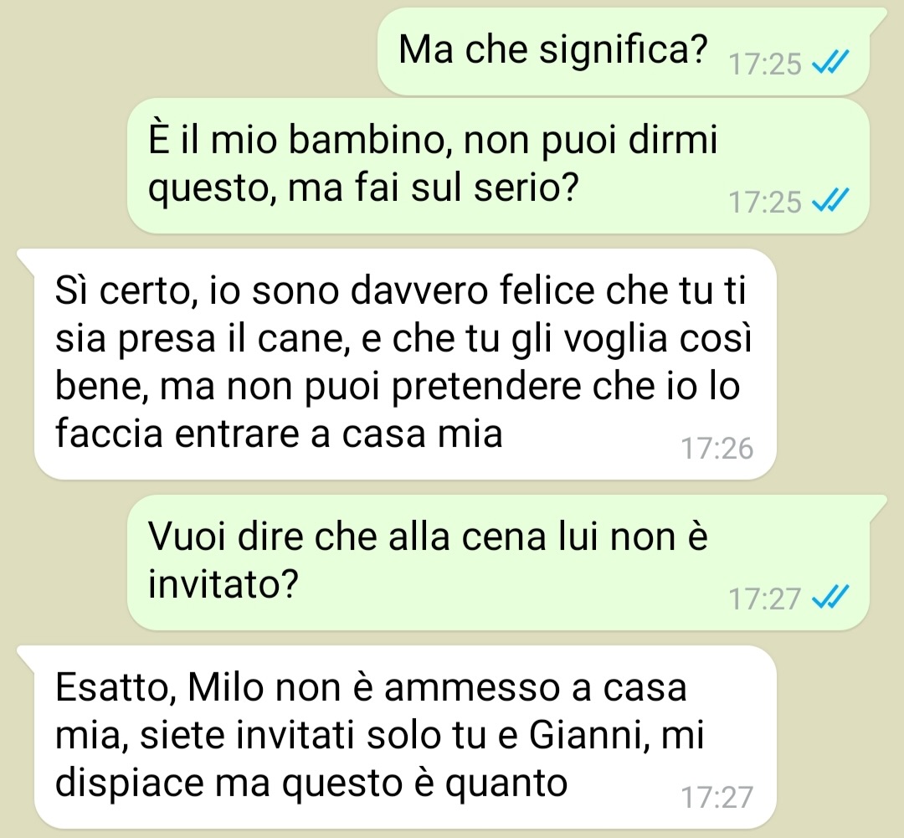Select the "Esatto, Milo non è ammesso" message
The width and height of the screenshot is (904, 838).
coord(405,737)
